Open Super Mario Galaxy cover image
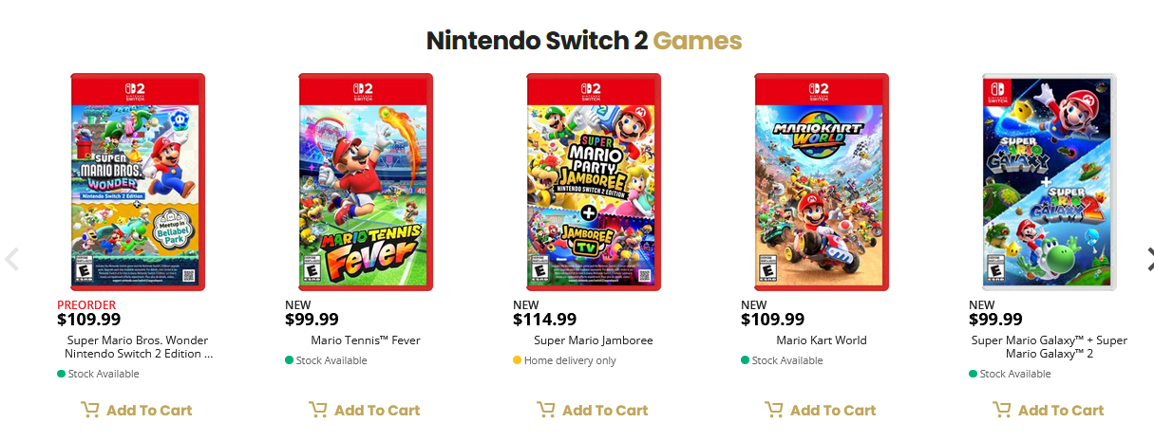 (x=1050, y=182)
